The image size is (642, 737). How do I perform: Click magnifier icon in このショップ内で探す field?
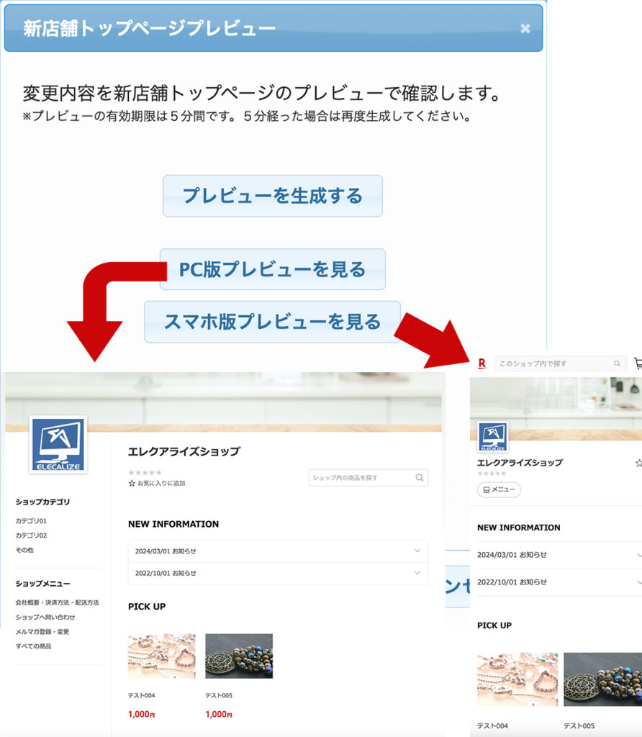617,363
